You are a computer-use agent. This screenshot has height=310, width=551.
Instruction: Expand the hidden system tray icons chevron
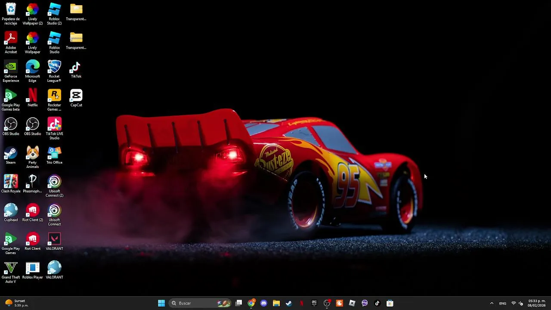492,303
